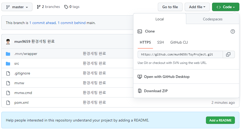The width and height of the screenshot is (241, 131).
Task: Open the 0 tags link
Action: point(72,7)
